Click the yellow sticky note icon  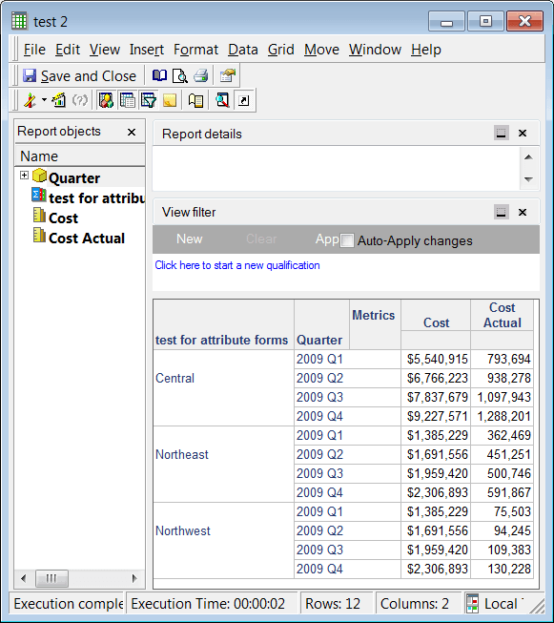170,100
